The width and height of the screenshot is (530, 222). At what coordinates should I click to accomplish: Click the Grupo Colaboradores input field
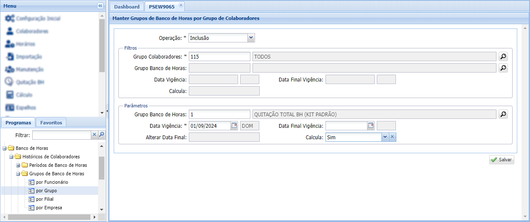(219, 56)
